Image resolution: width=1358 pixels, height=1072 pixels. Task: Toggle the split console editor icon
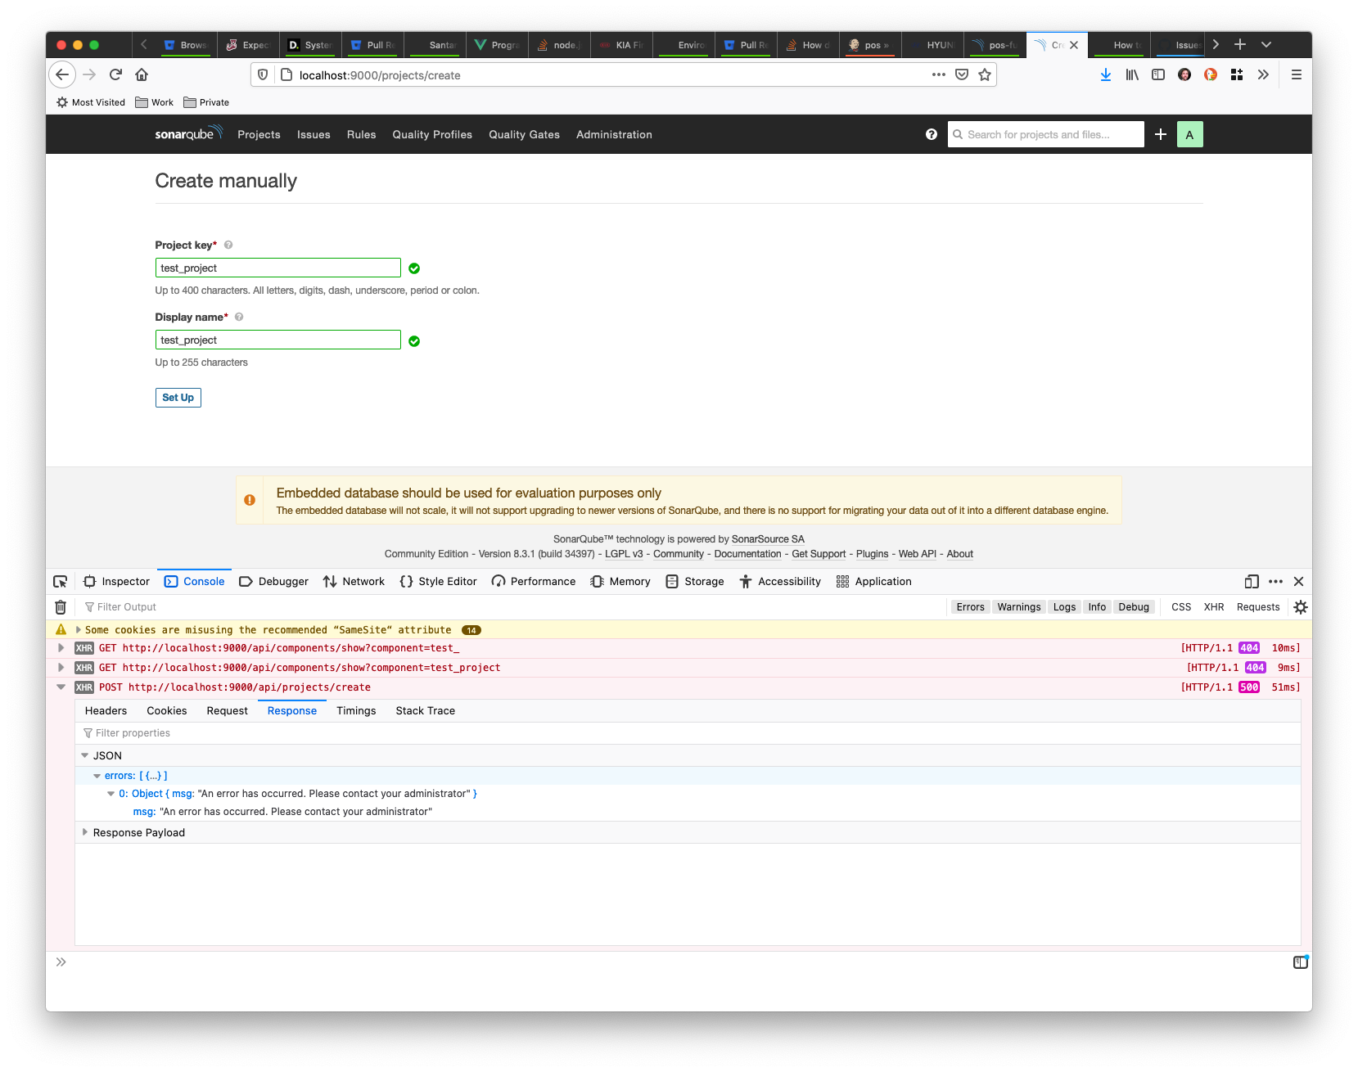(1301, 962)
